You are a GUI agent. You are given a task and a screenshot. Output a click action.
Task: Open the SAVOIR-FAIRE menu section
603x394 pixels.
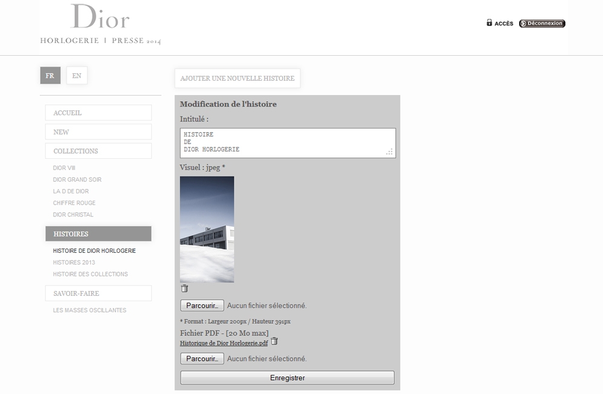point(98,293)
